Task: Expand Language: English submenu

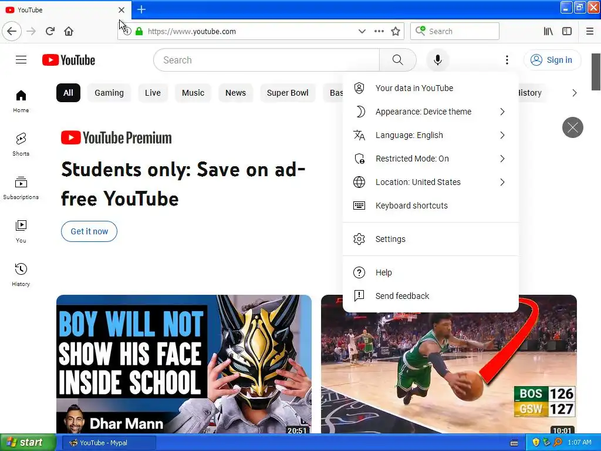Action: pos(430,135)
